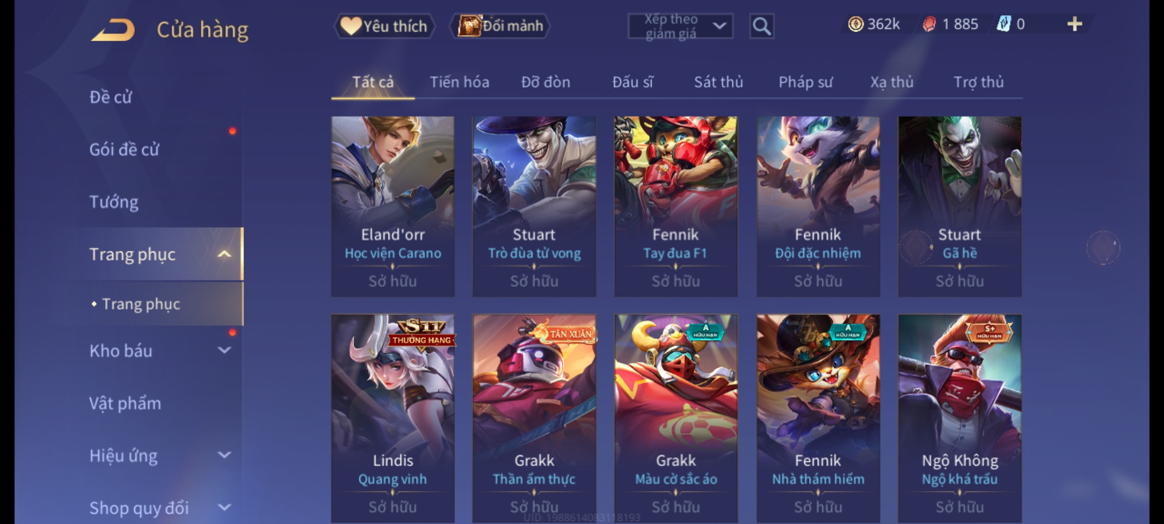Tap the blue ticket currency icon
1164x524 pixels.
(x=1003, y=24)
